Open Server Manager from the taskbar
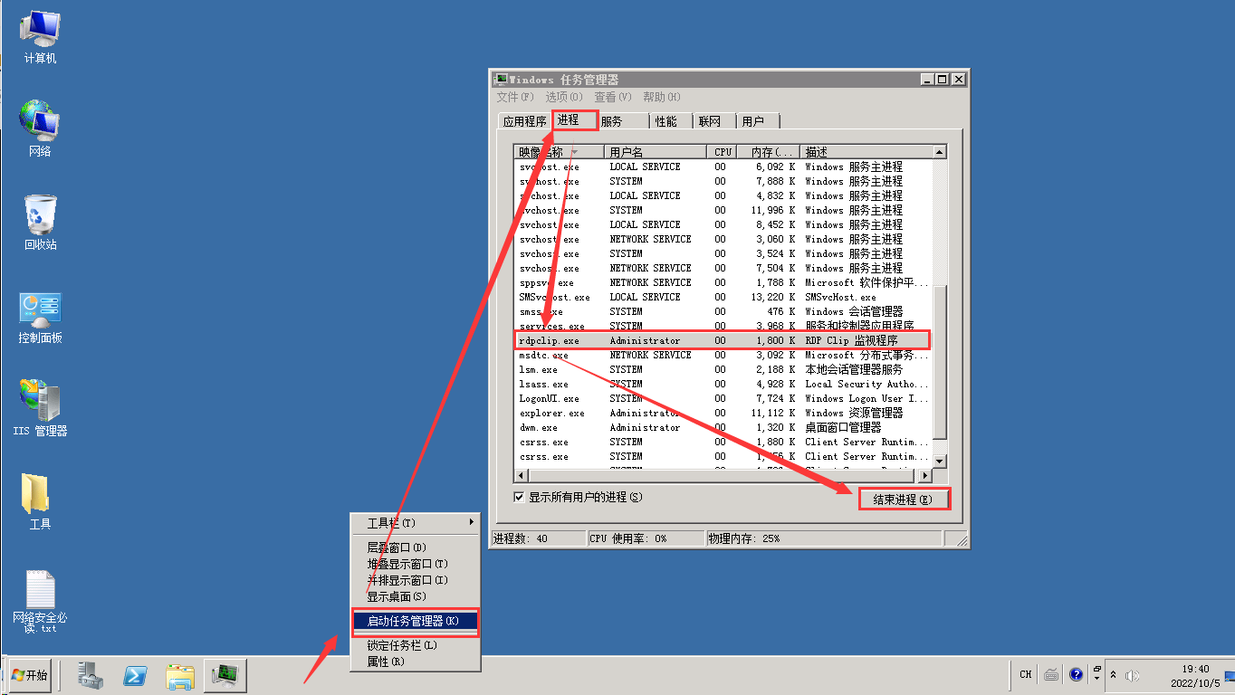The height and width of the screenshot is (695, 1235). tap(91, 675)
